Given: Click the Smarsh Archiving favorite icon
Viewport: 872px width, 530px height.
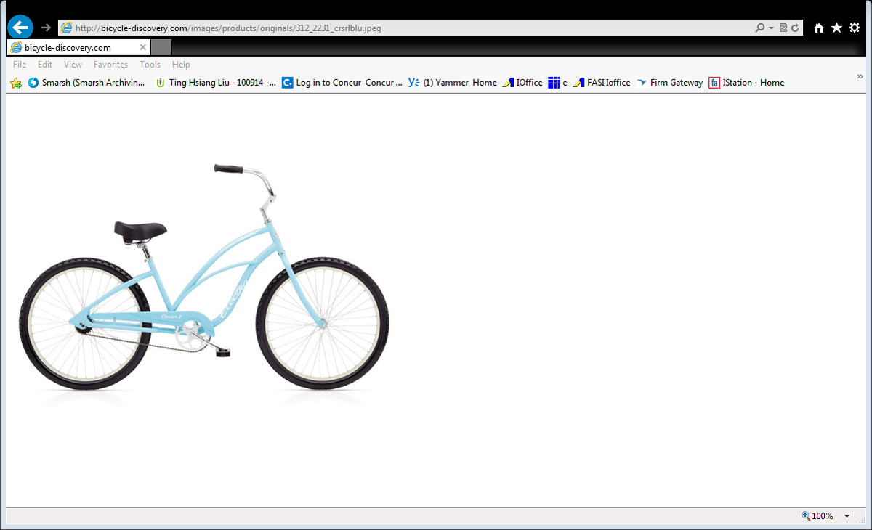Looking at the screenshot, I should click(x=33, y=82).
